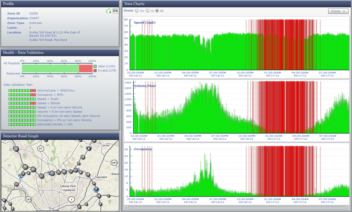Click the 'Occupancy' chart title
Screen dimensions: 352x212
click(143, 149)
